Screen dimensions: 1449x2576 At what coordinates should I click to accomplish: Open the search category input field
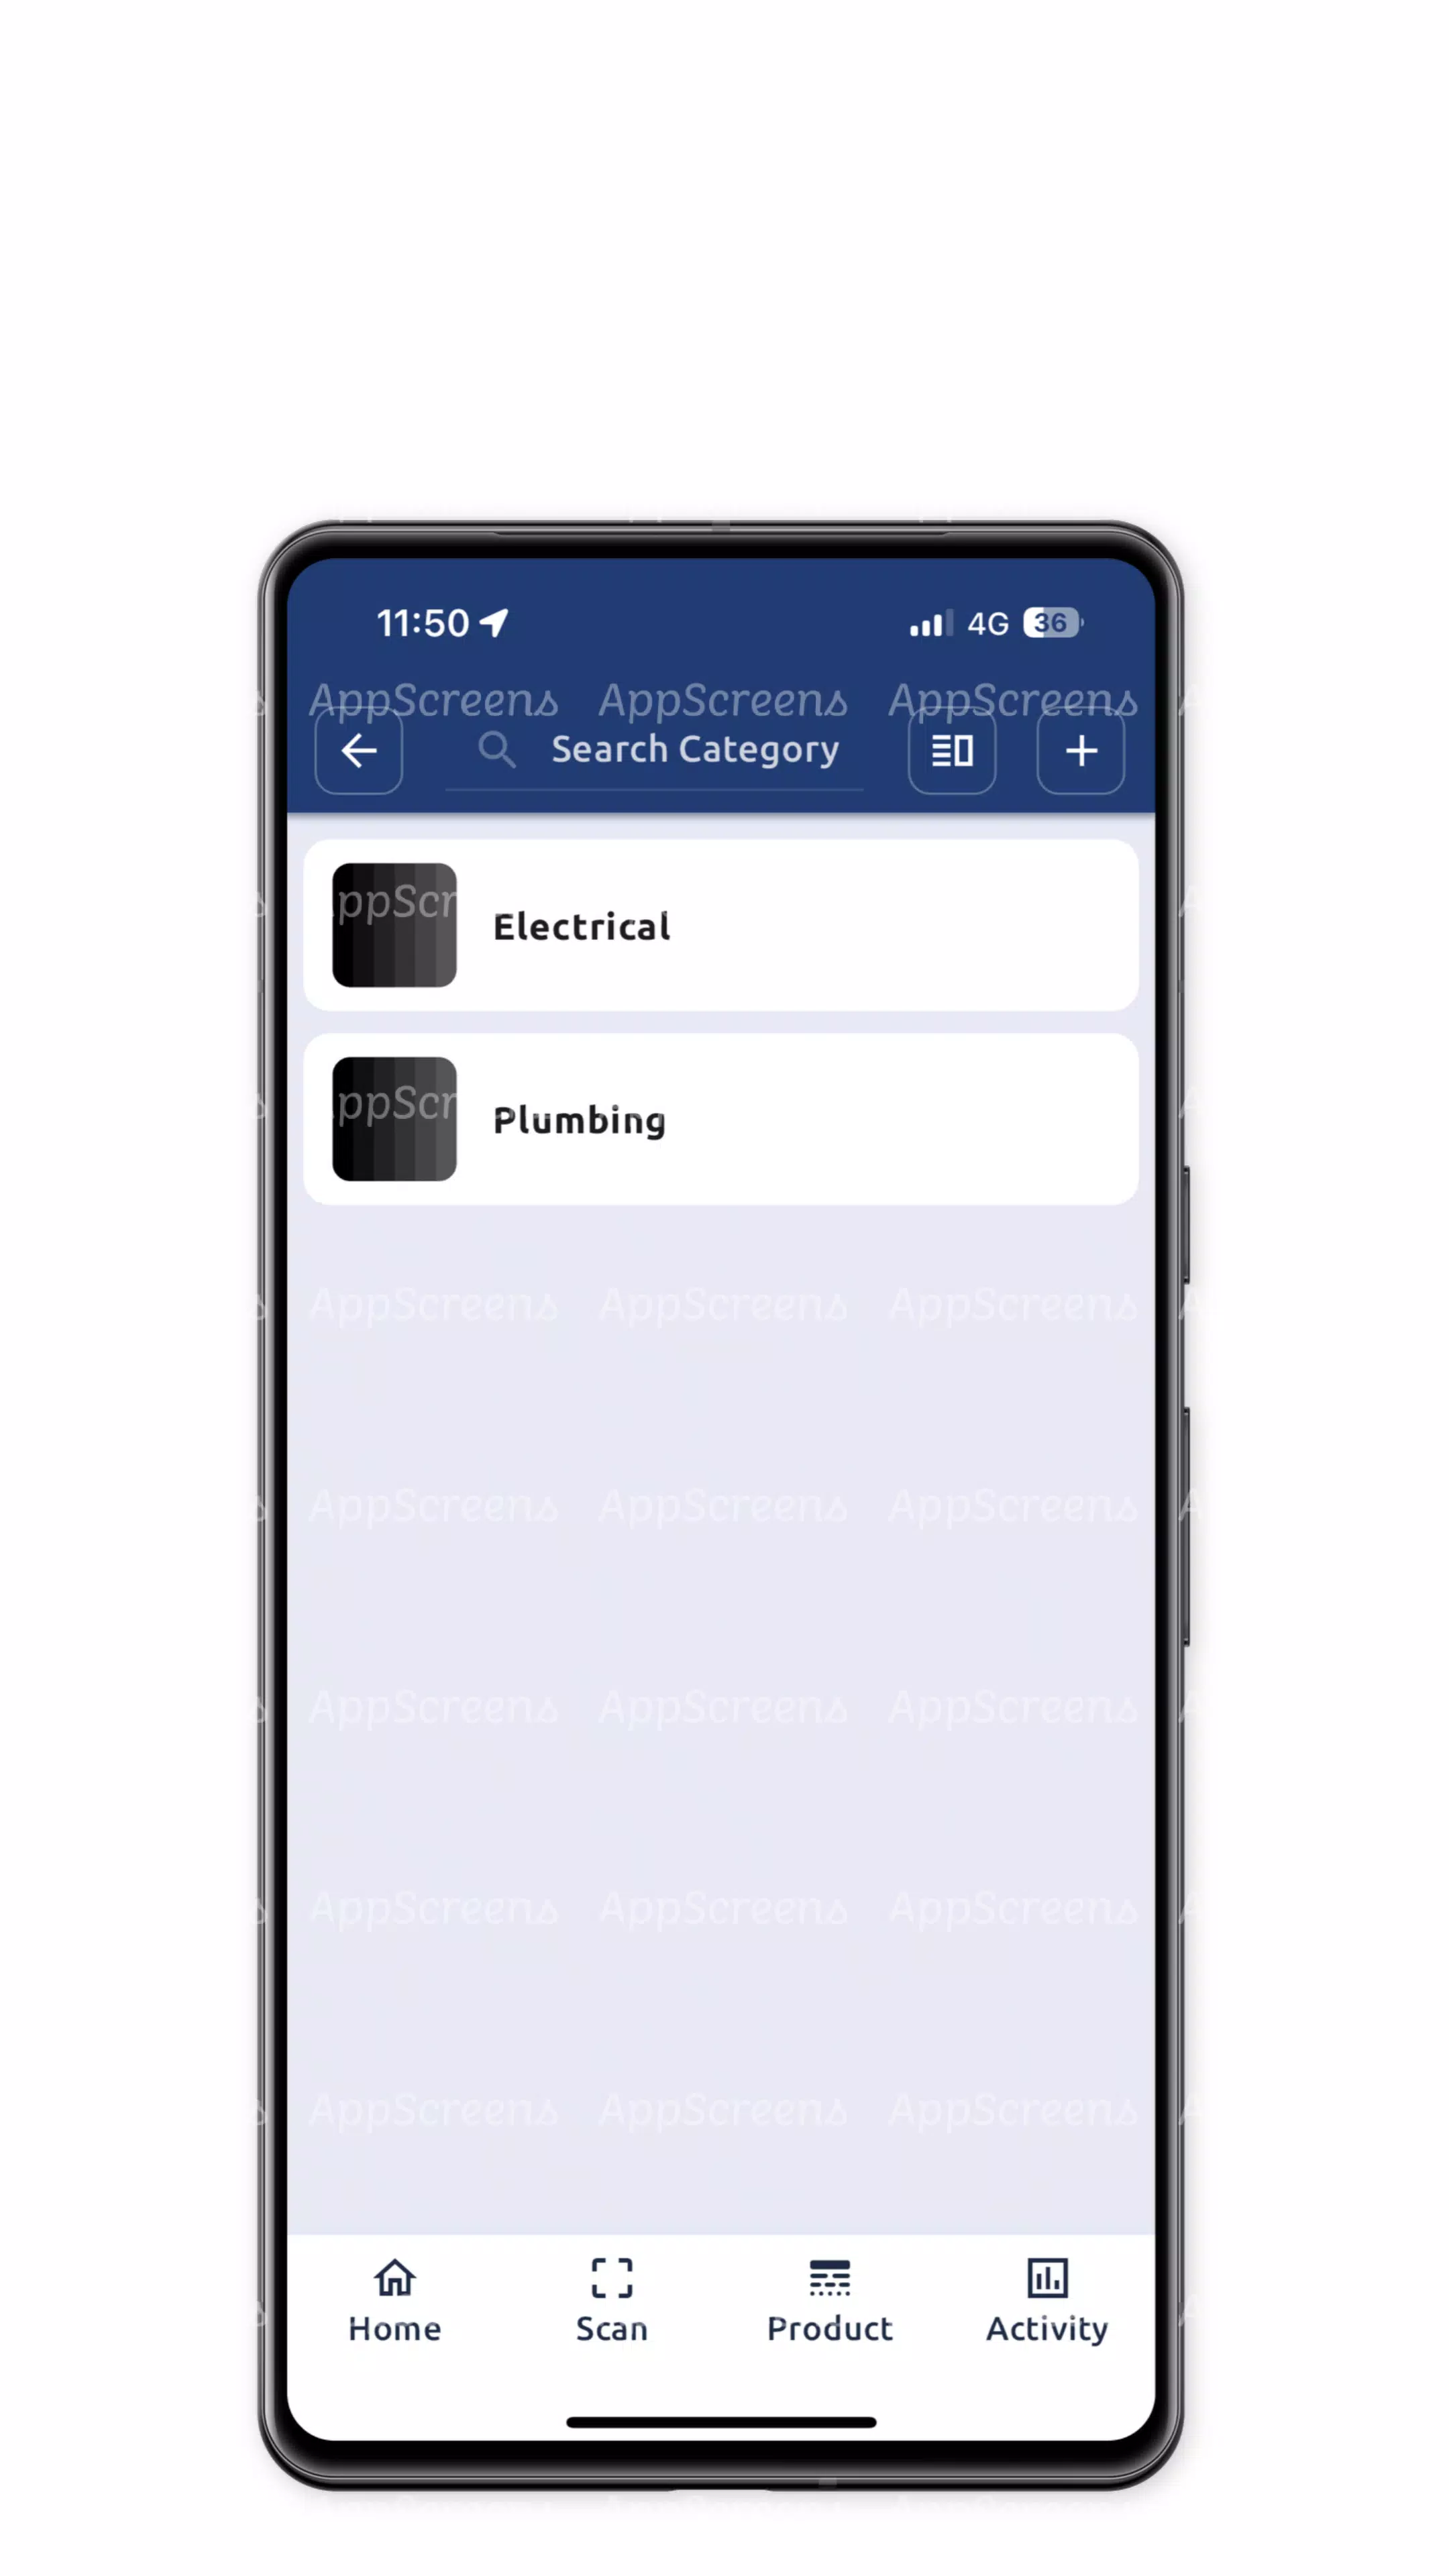click(x=695, y=750)
